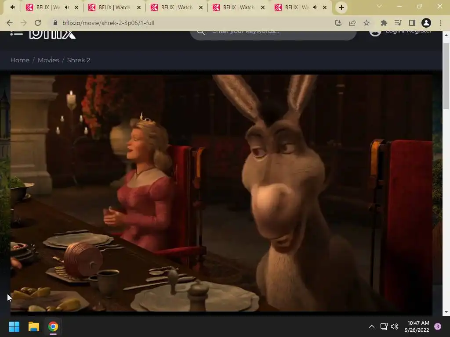Screen dimensions: 450x337
Task: Open a new tab with plus button
Action: [x=341, y=7]
